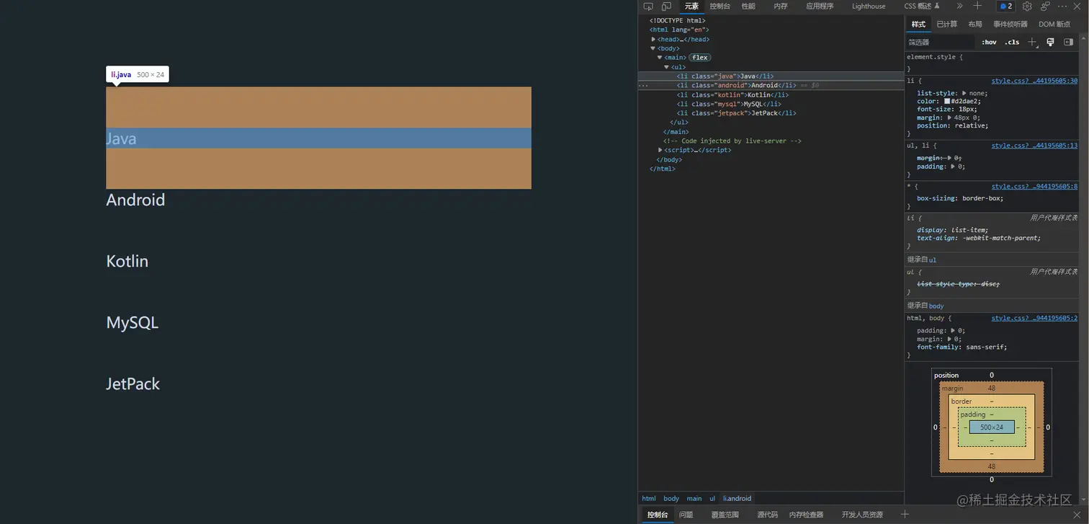This screenshot has width=1089, height=524.
Task: Select the 元素 tab
Action: [691, 6]
